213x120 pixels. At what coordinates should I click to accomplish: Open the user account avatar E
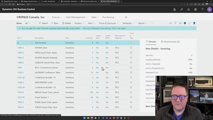pos(209,9)
